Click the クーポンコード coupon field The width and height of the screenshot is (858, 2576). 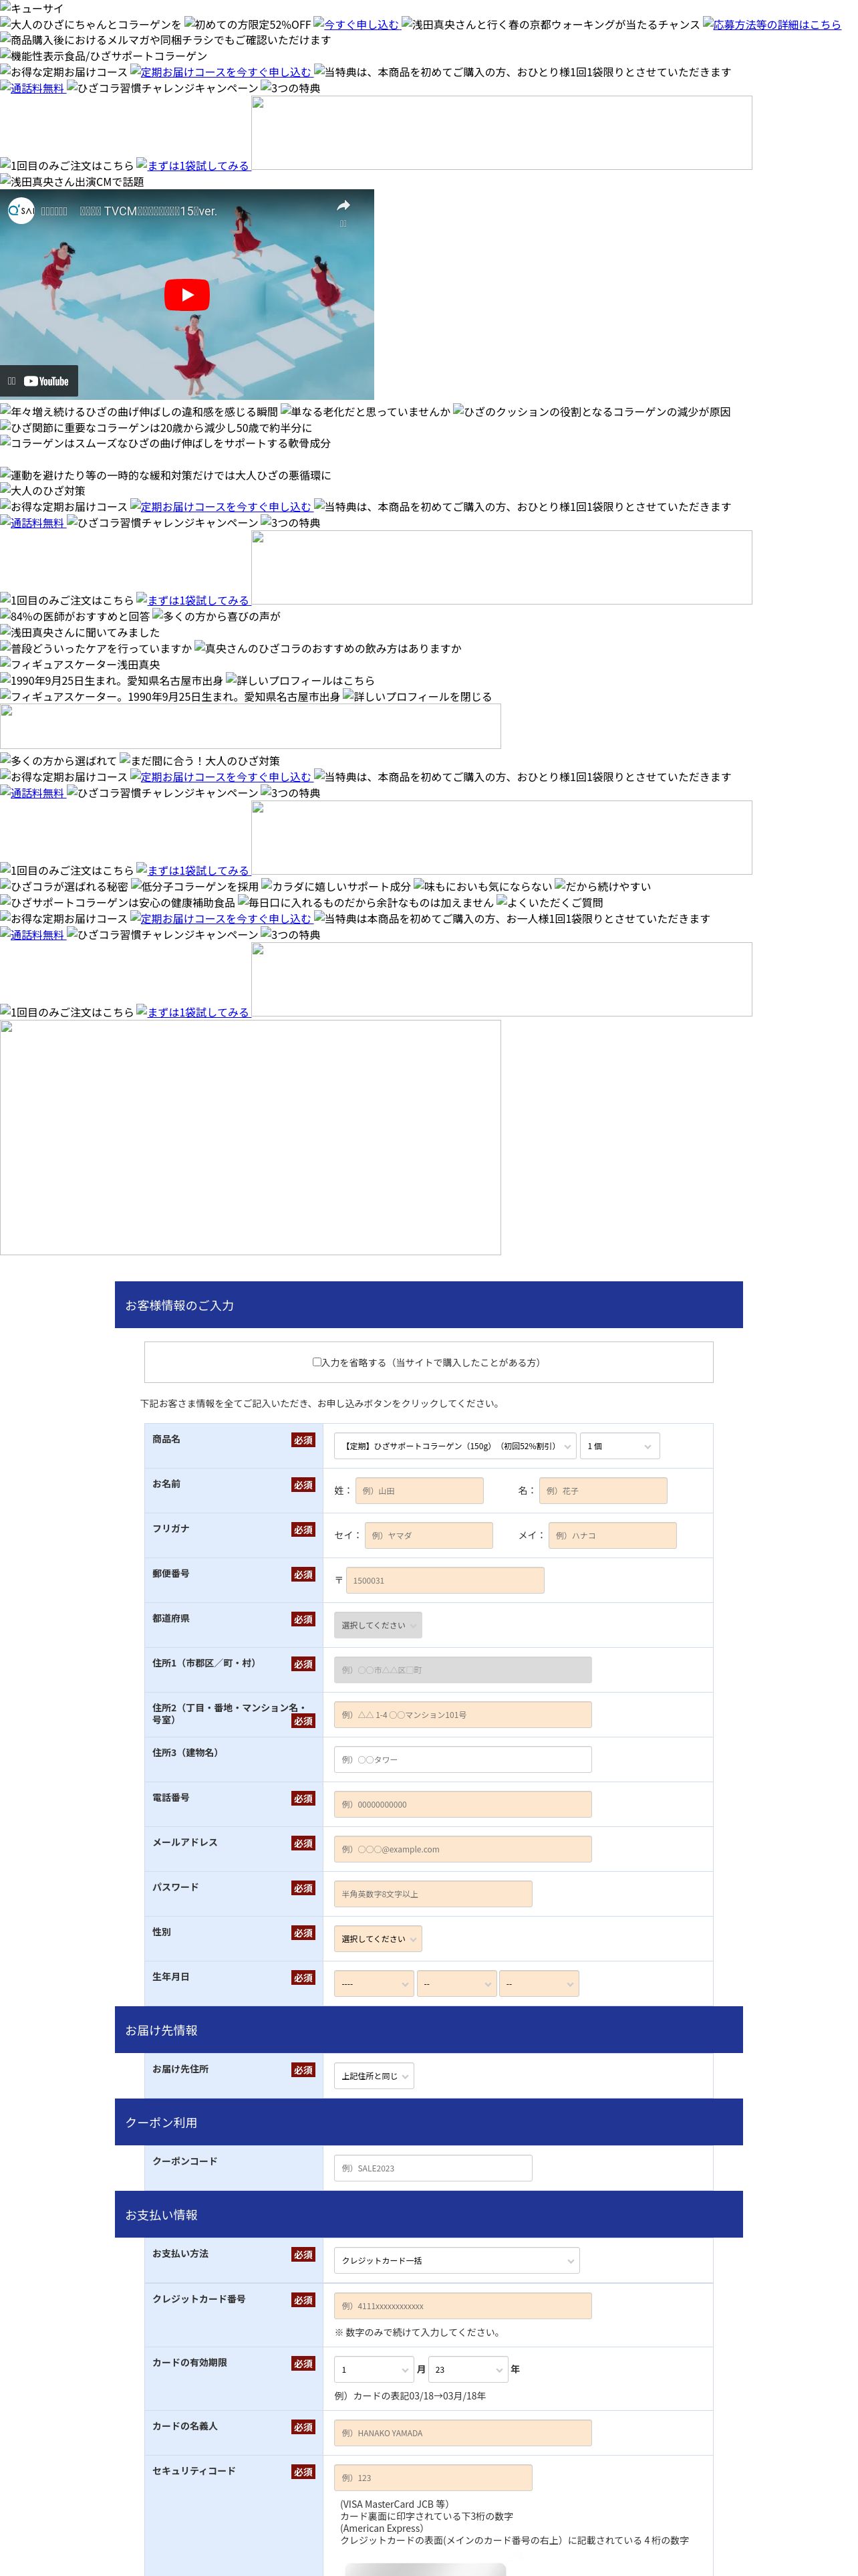(x=432, y=2168)
